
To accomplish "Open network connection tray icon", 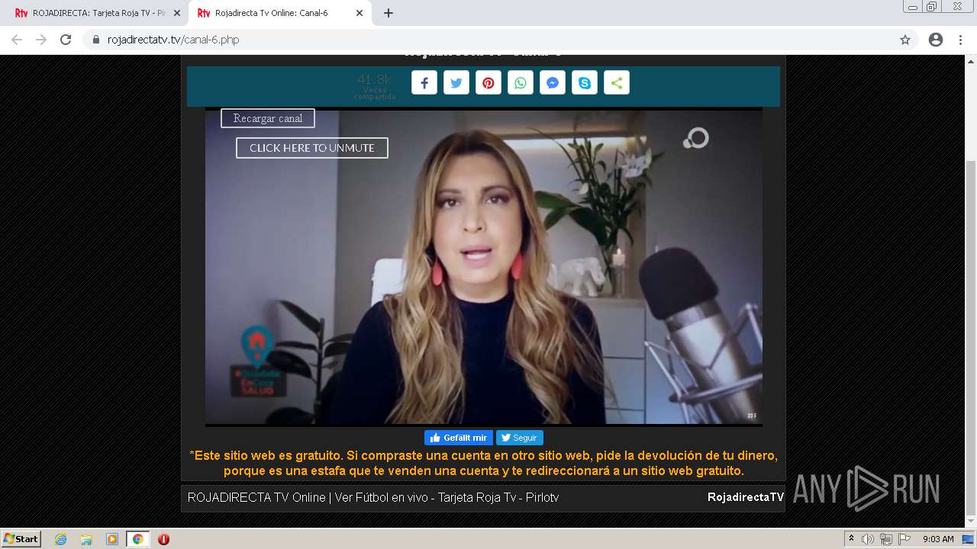I will point(886,539).
